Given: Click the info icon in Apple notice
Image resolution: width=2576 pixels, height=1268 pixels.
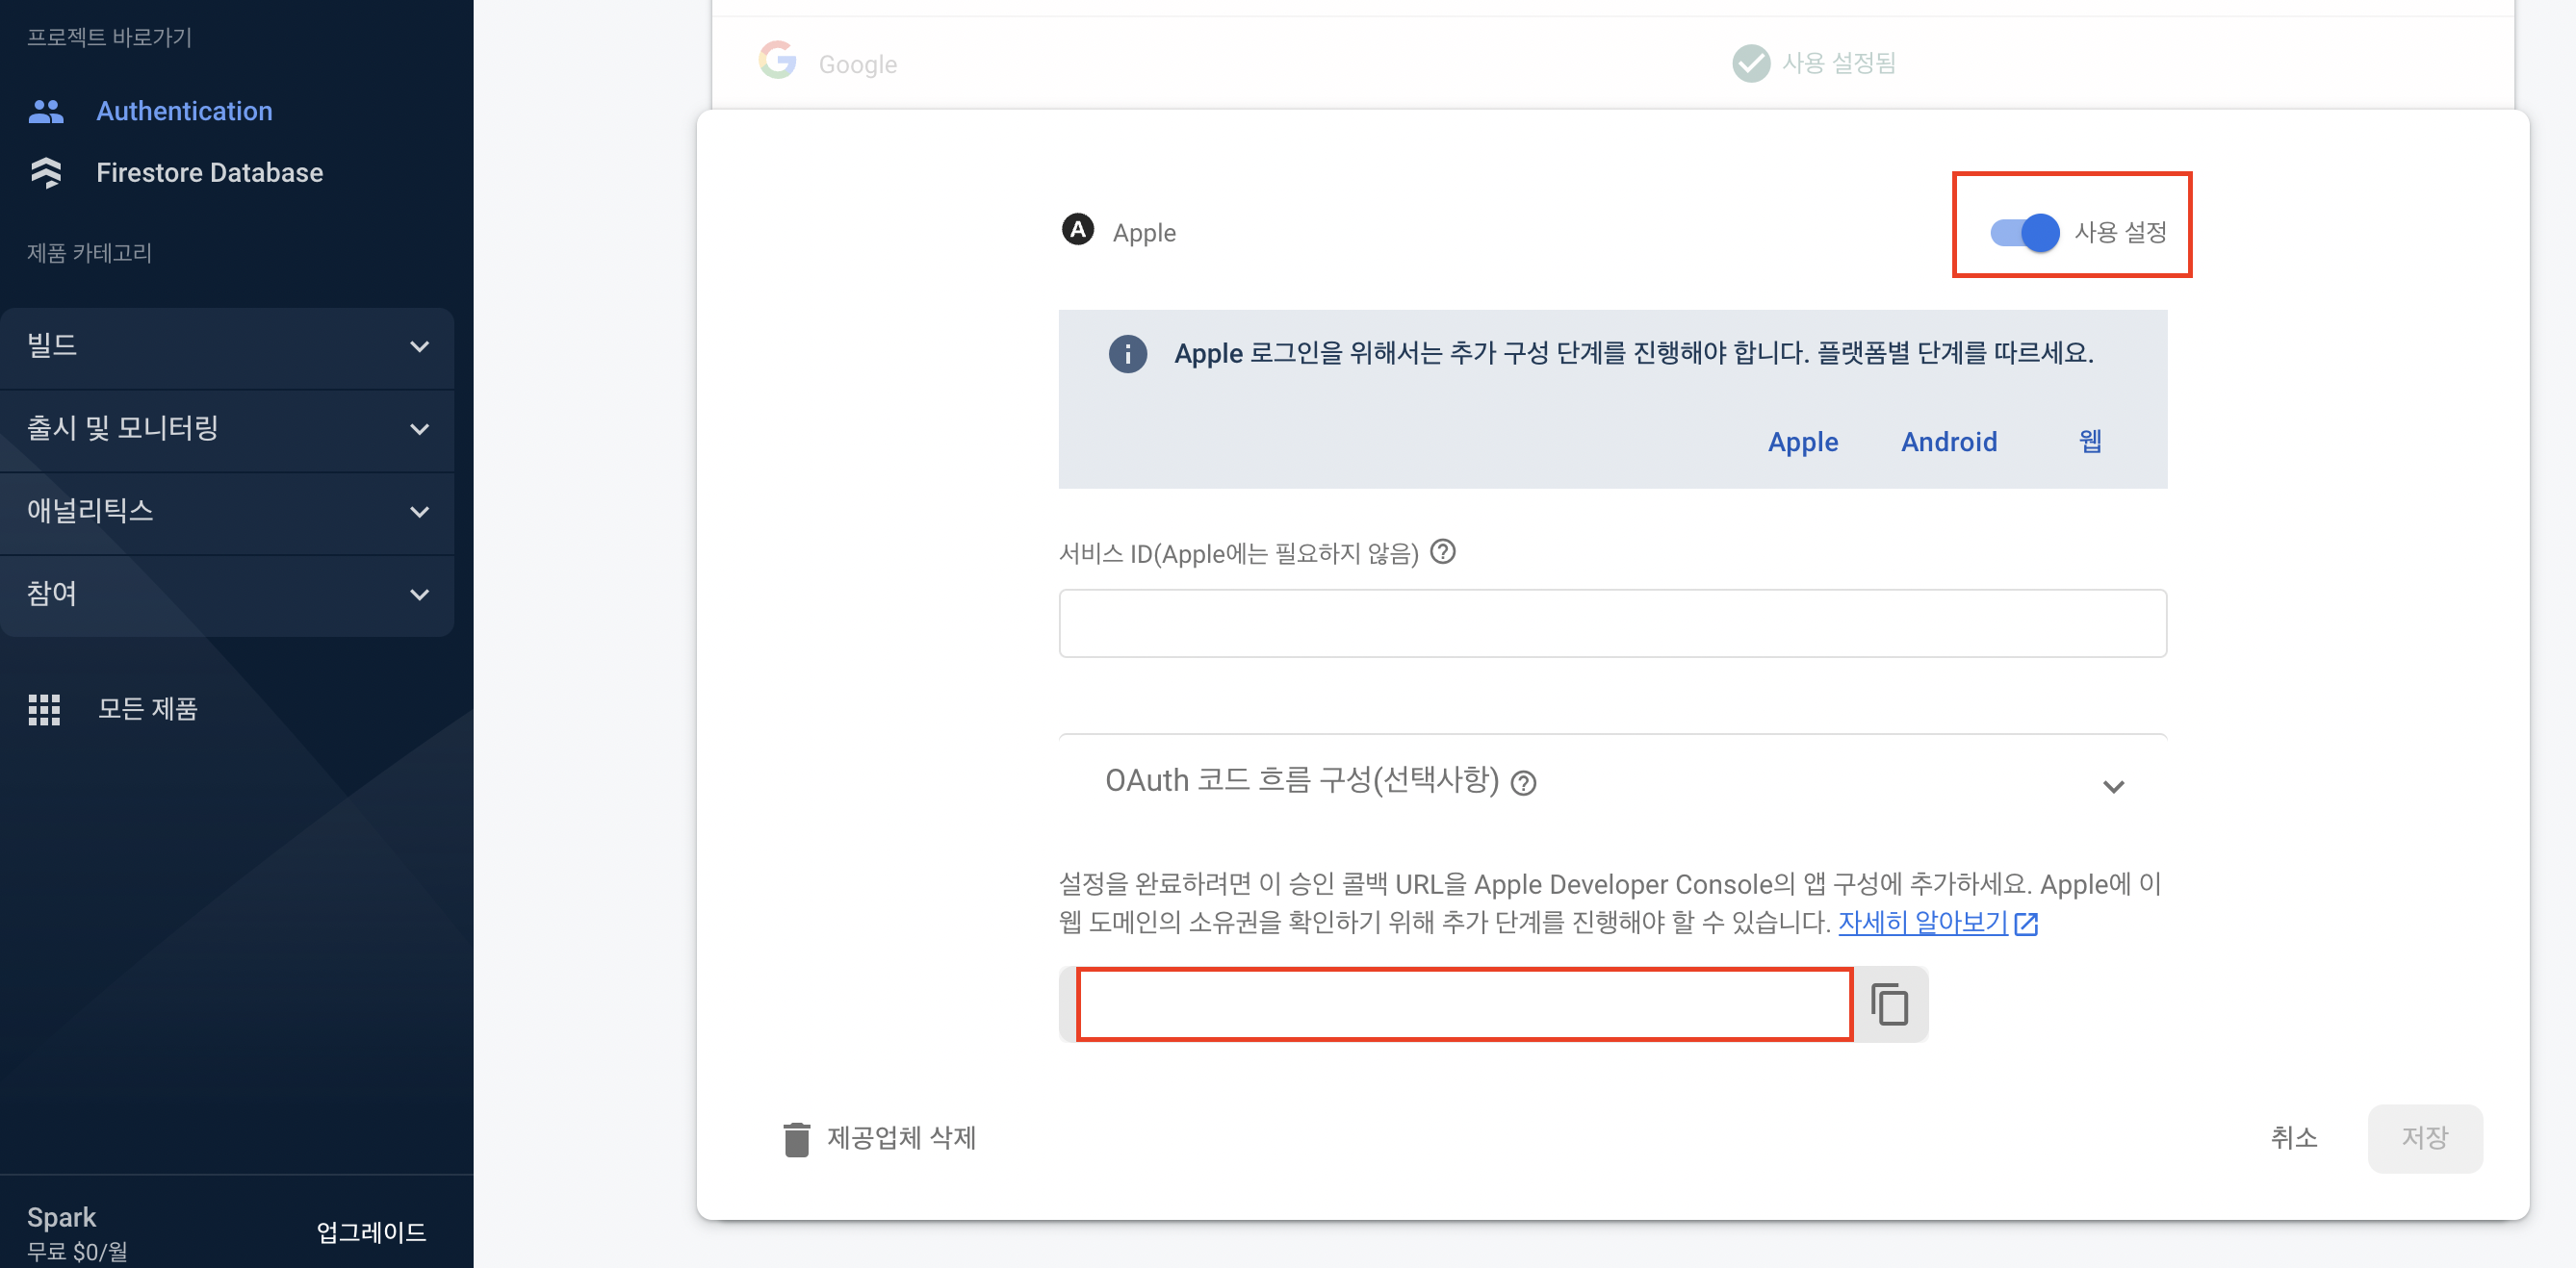Looking at the screenshot, I should (x=1127, y=354).
